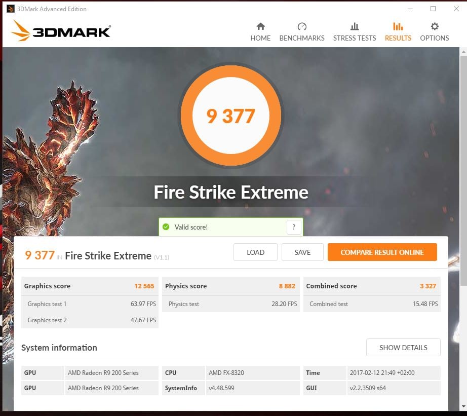Click Combined score value 3 327
This screenshot has width=467, height=416.
click(x=428, y=286)
